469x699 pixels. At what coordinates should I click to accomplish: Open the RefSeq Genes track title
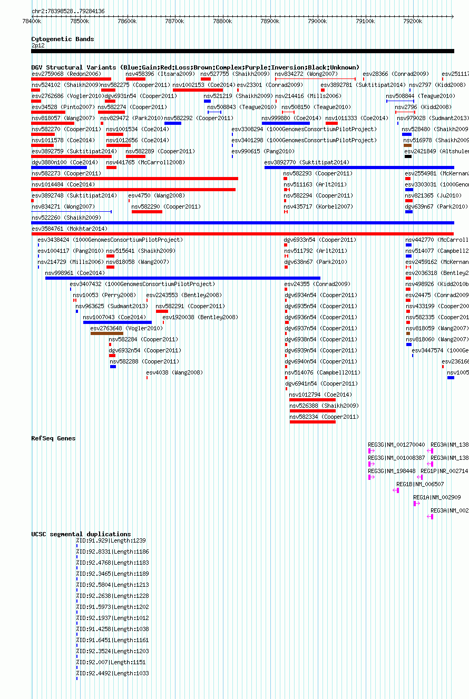[x=53, y=438]
